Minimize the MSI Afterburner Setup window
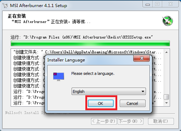181x131 pixels. (148, 4)
